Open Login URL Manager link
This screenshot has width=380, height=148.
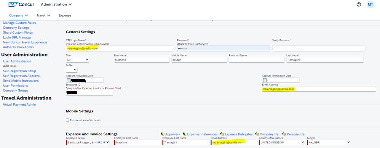17,37
